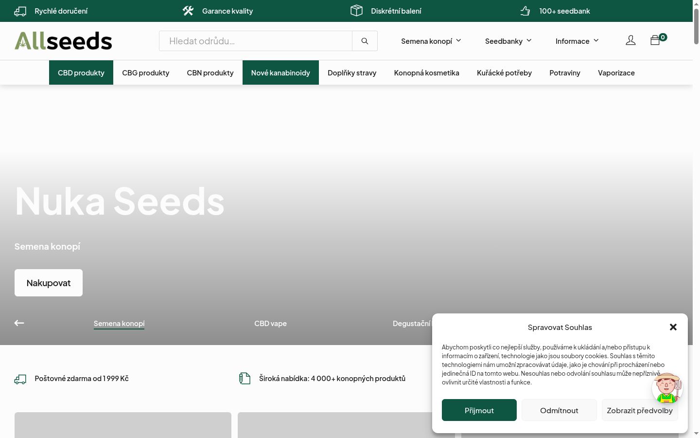Select the CBD vape slider tab
Viewport: 700px width, 438px height.
click(271, 324)
